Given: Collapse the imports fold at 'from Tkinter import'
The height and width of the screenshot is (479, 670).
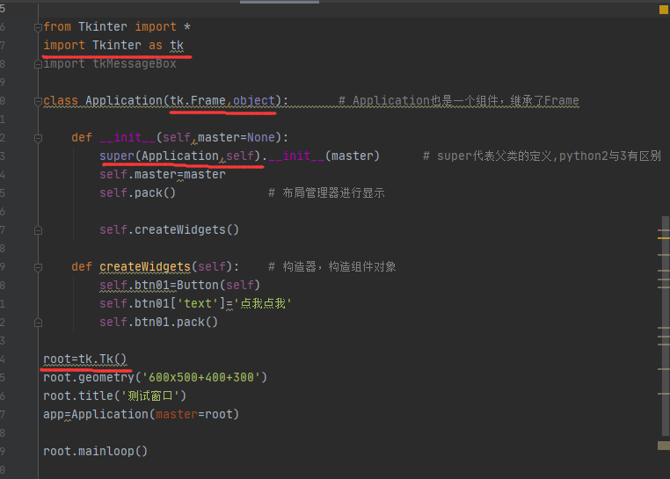Looking at the screenshot, I should pyautogui.click(x=38, y=27).
